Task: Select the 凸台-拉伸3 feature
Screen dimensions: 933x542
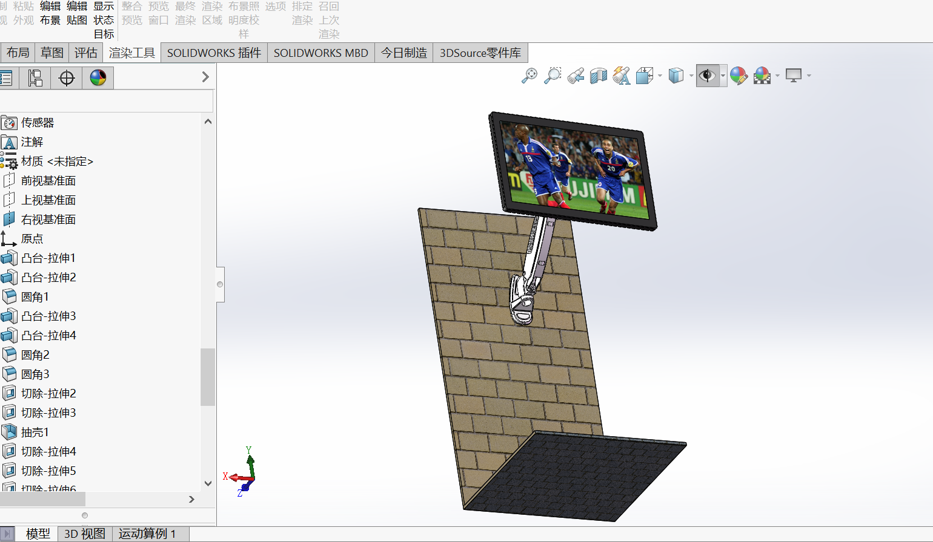Action: 39,316
